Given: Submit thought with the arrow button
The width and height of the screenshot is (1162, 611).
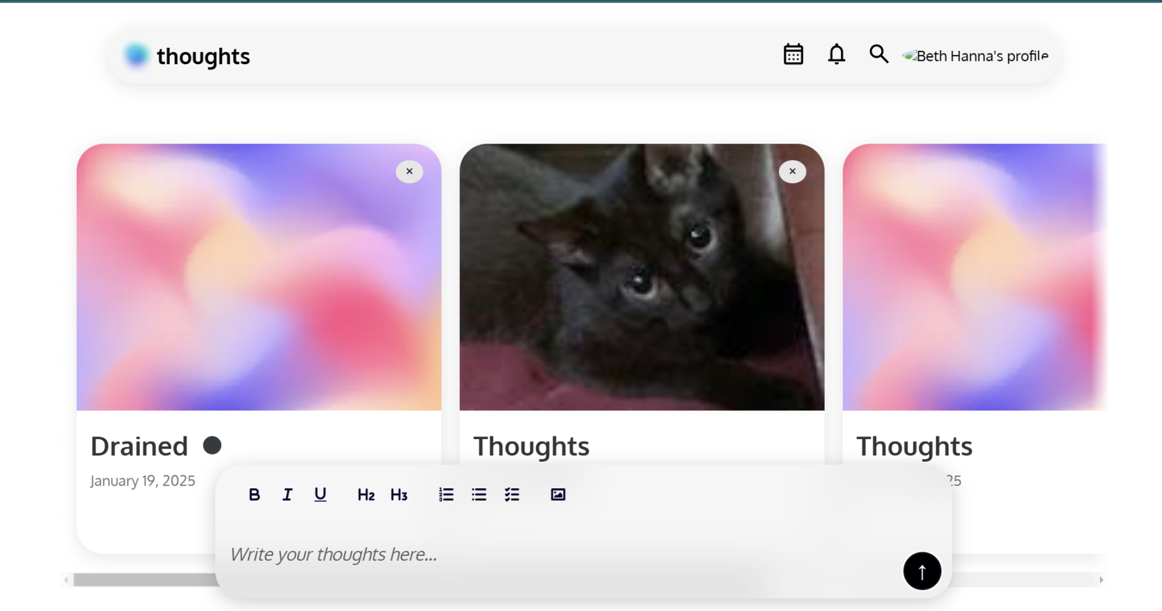Looking at the screenshot, I should pyautogui.click(x=922, y=571).
